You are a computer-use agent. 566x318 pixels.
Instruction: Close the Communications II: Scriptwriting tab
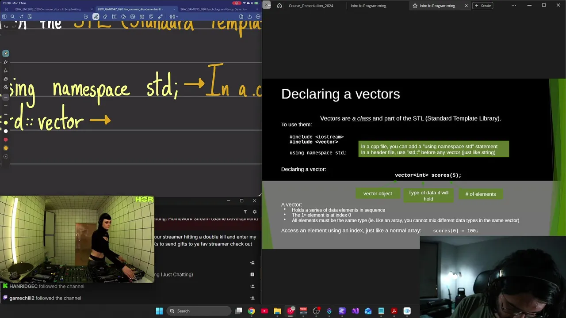point(92,9)
